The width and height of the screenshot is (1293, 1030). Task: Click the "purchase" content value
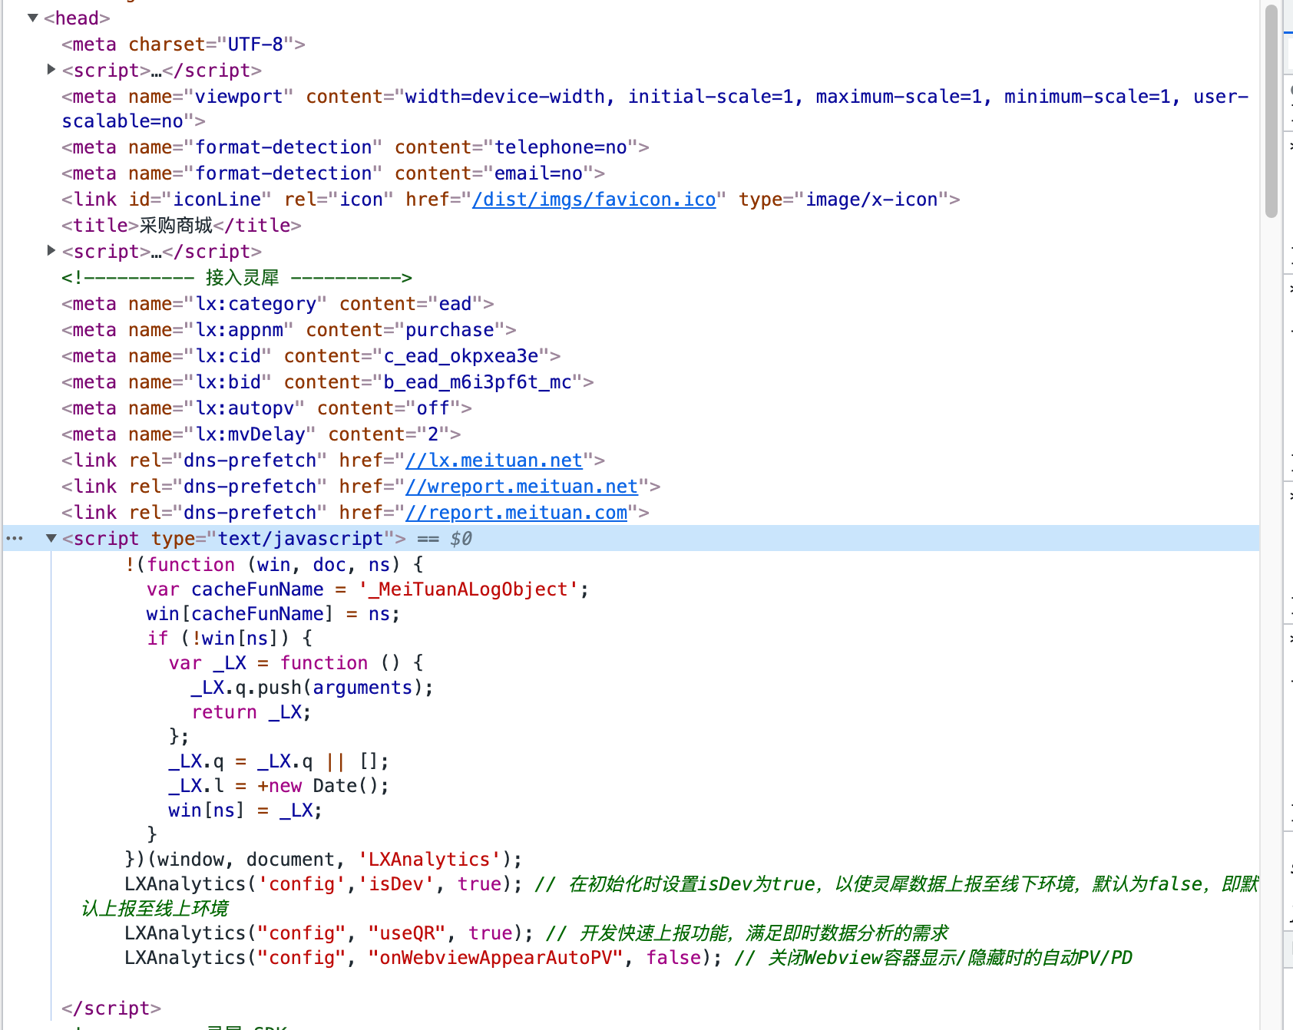(x=450, y=330)
